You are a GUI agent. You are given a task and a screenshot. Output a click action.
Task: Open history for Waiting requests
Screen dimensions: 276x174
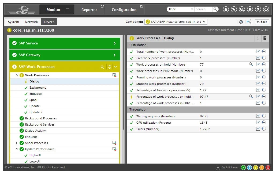(264, 116)
